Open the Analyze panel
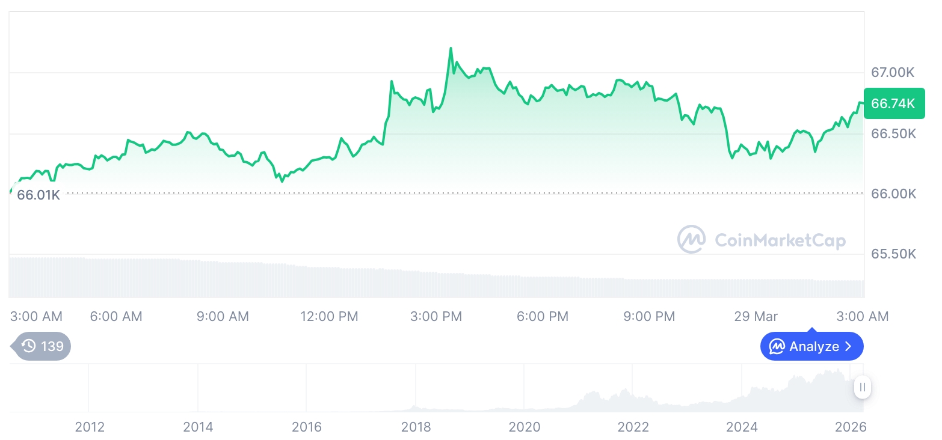This screenshot has width=942, height=440. click(811, 347)
